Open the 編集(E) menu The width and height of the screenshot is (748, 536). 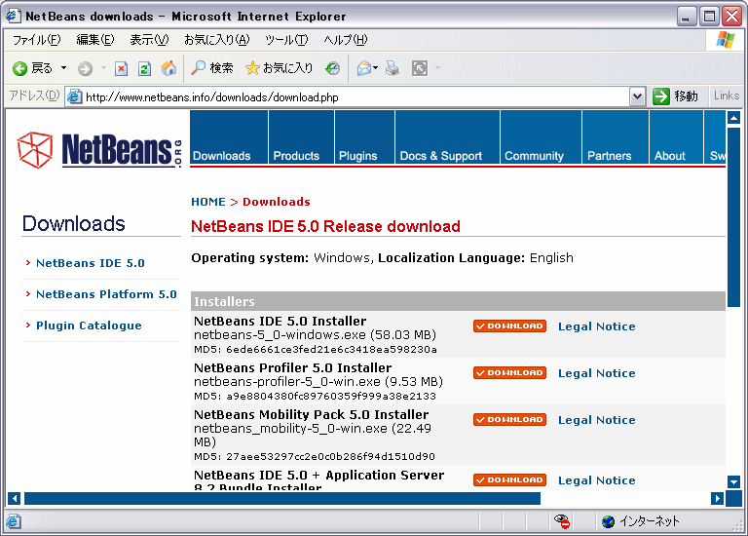(x=95, y=40)
